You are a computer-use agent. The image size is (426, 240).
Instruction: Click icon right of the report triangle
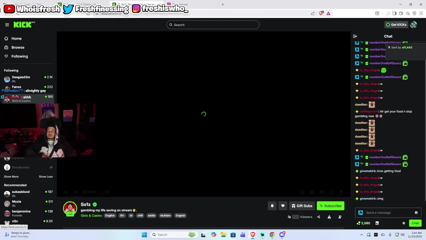(340, 217)
